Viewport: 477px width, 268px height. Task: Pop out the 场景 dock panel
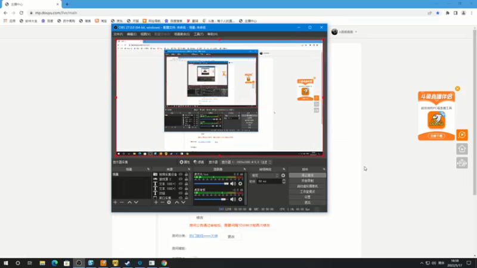tap(148, 169)
